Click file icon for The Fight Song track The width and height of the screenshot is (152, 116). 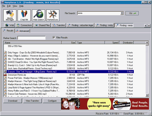[5, 81]
